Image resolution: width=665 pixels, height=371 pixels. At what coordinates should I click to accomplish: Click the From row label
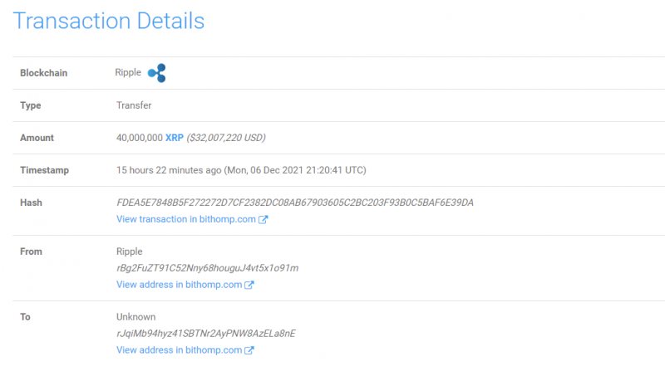pyautogui.click(x=31, y=251)
